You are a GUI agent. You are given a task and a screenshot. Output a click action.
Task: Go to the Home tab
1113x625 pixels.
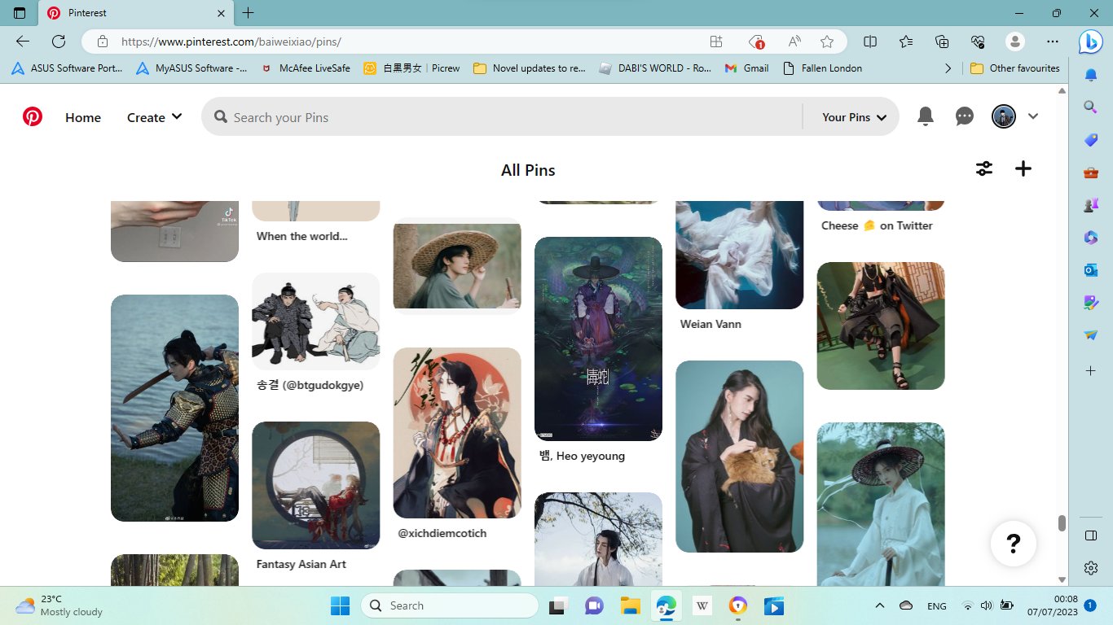[x=83, y=117]
